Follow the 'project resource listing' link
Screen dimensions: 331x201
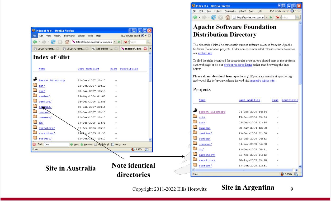(238, 65)
